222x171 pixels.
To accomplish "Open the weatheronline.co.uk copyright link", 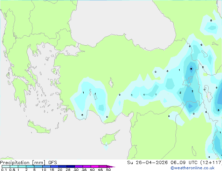I will point(193,168).
